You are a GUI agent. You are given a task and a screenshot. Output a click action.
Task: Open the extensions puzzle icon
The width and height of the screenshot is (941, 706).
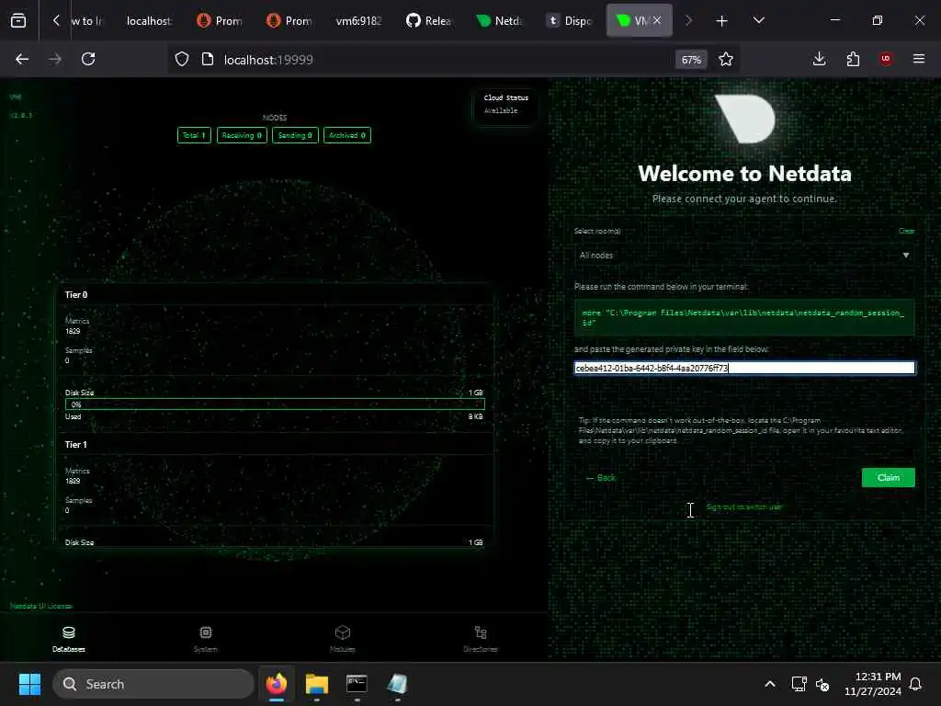pos(853,59)
